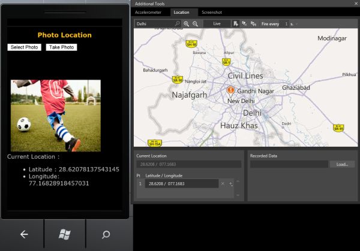Click the 'Gandhi Nagar' map label
The height and width of the screenshot is (251, 360).
[x=256, y=91]
